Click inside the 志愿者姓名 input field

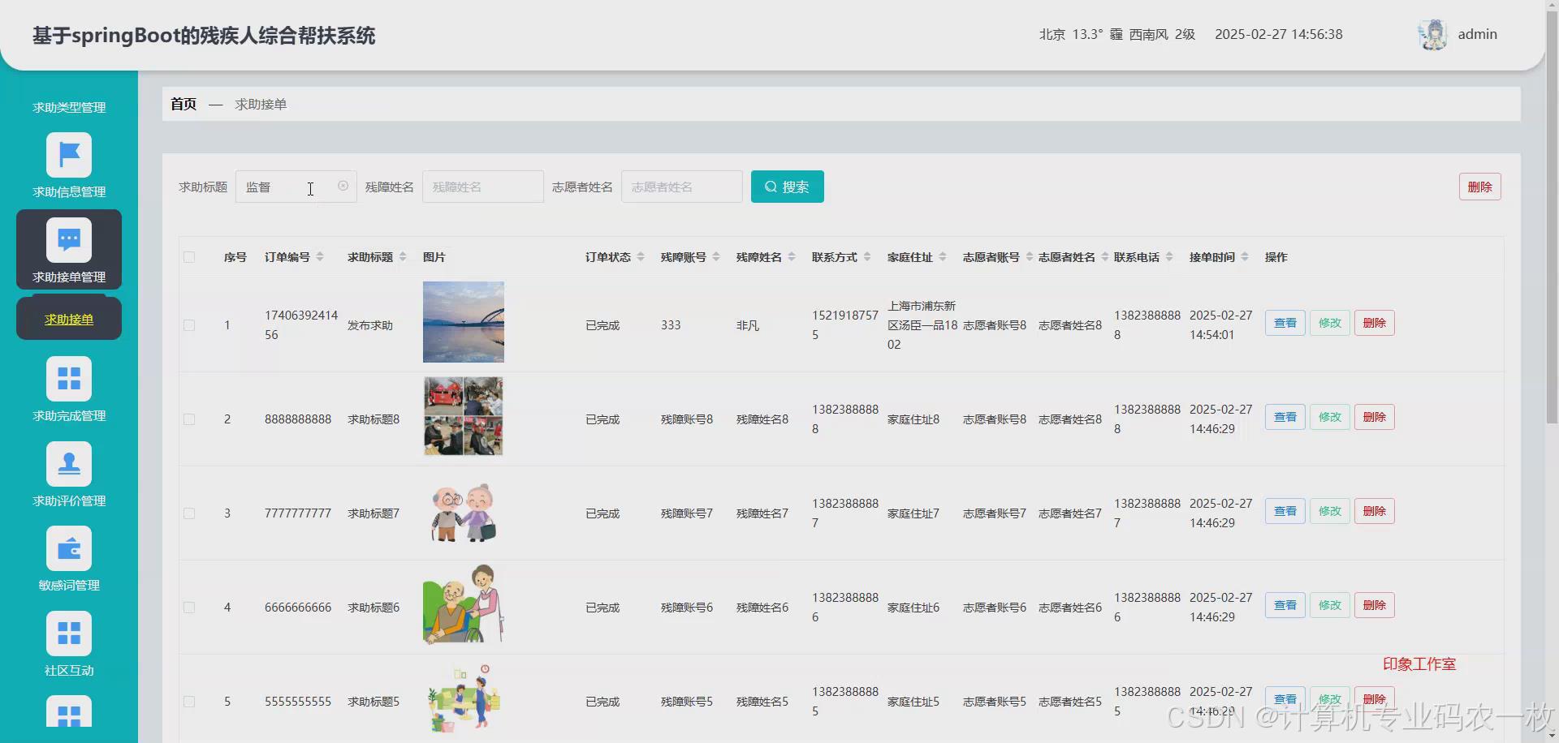click(680, 186)
